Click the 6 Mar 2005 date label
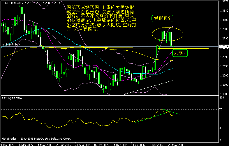229x146 pixels. pos(26,145)
